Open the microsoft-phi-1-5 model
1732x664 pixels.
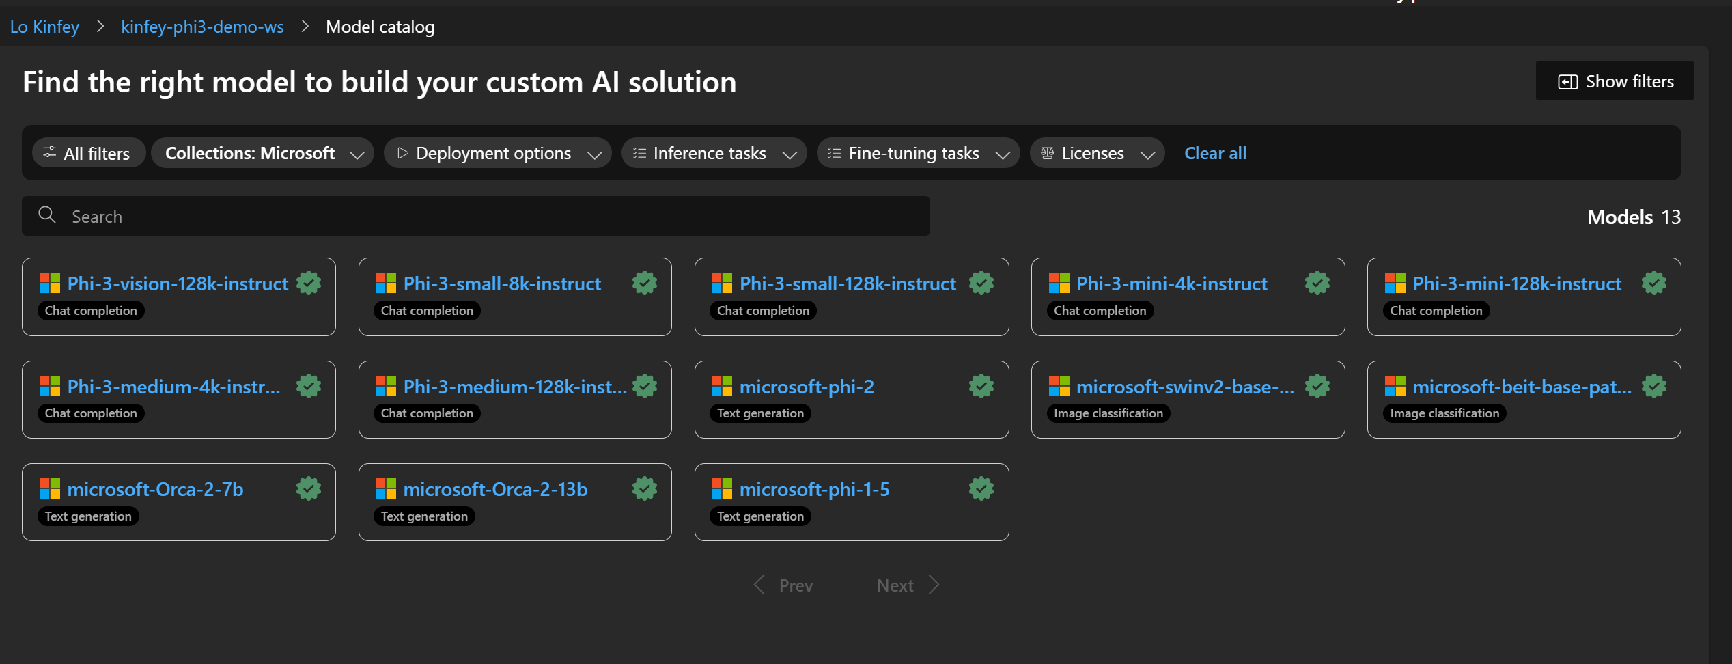click(815, 489)
